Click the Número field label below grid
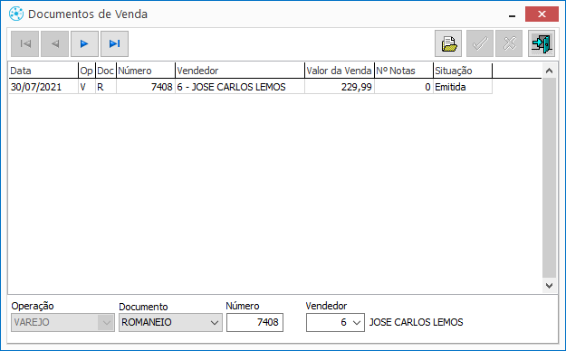 click(243, 306)
